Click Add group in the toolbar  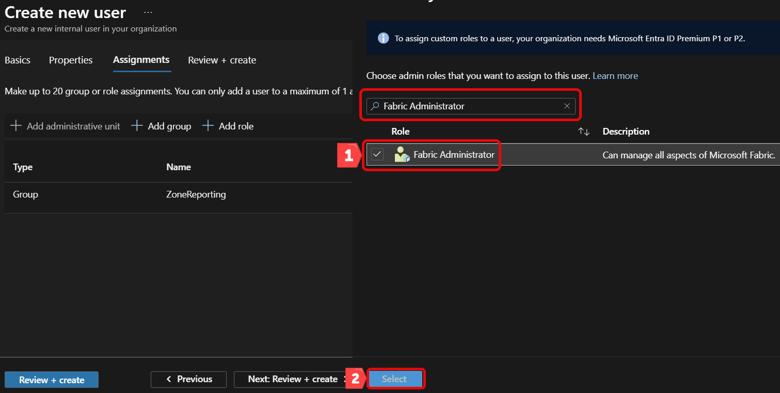tap(162, 126)
